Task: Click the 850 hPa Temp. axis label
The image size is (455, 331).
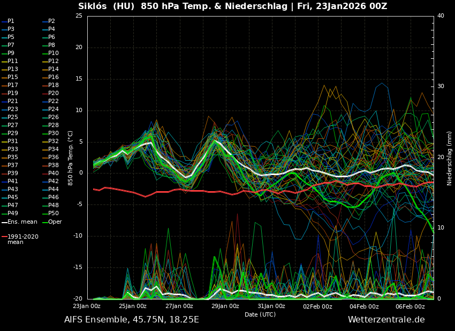Action: coord(71,157)
